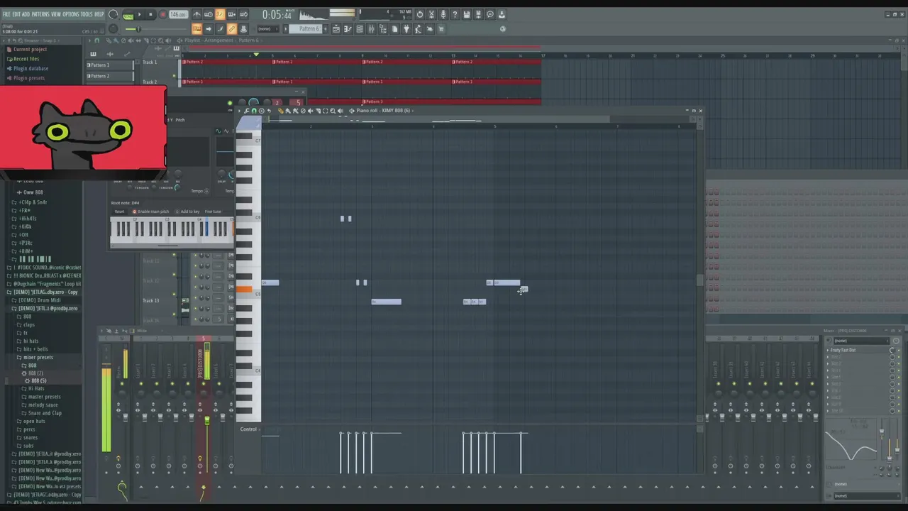Save the project with the floppy disk icon
Screen dimensions: 908x511
click(x=466, y=14)
